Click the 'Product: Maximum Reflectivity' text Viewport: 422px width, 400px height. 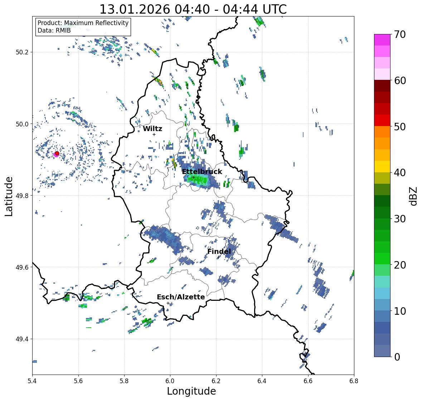[83, 23]
